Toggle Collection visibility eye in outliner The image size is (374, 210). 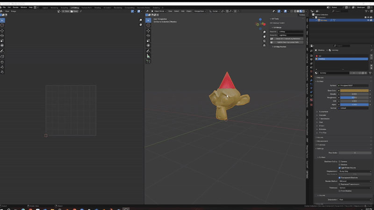point(368,17)
